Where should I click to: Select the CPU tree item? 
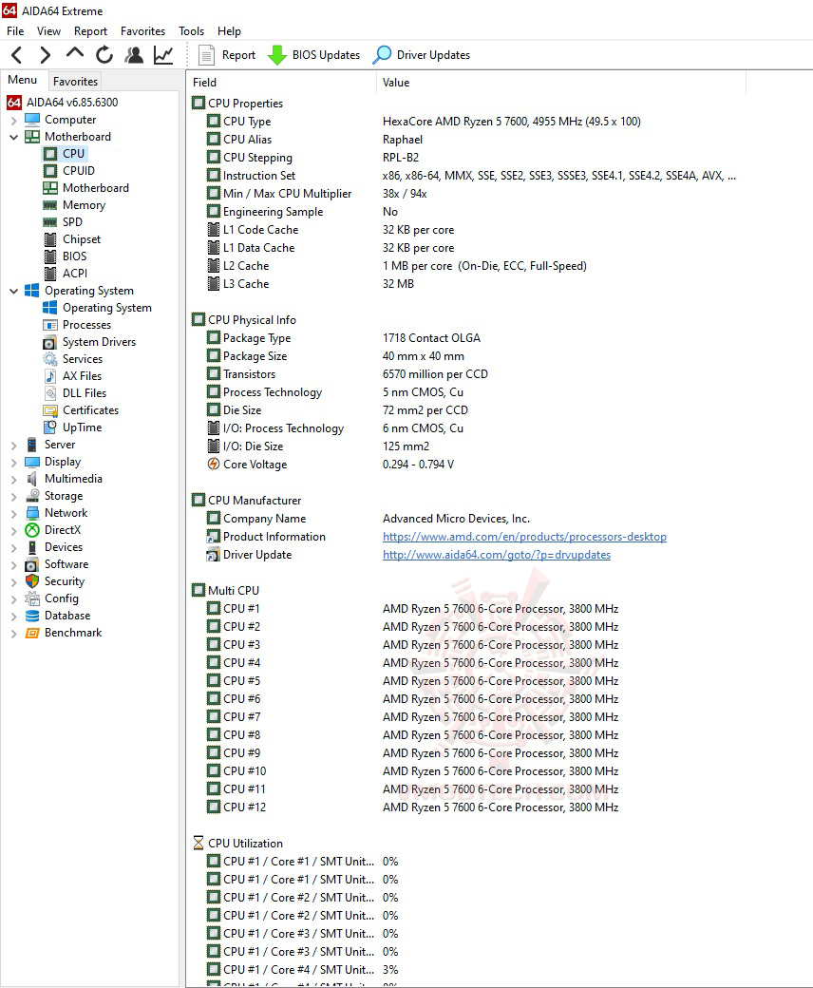click(x=65, y=154)
